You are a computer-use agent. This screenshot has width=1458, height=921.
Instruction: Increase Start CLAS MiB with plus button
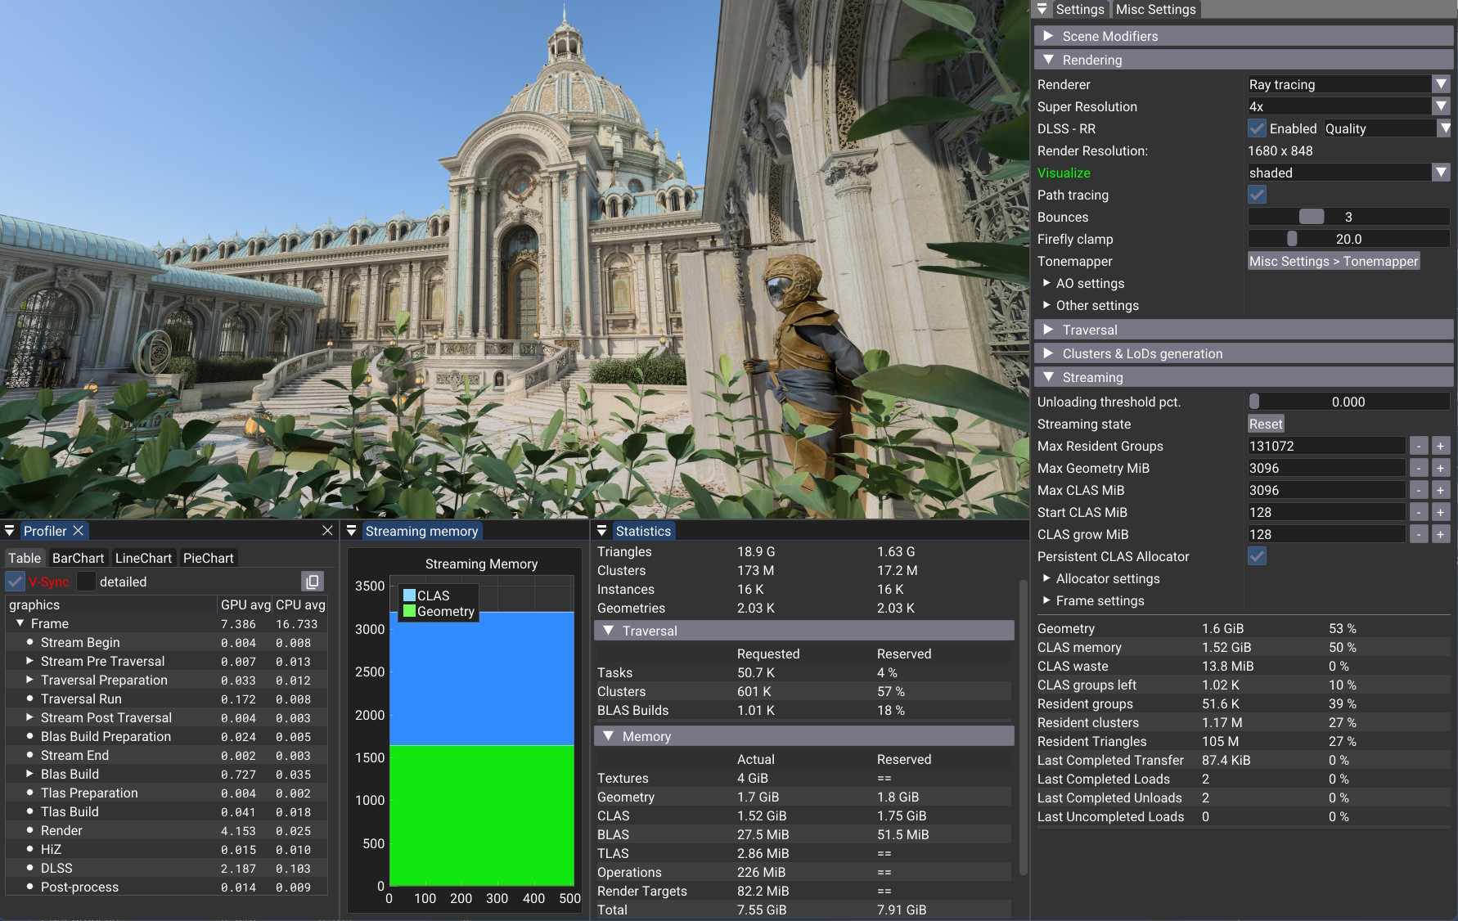[1441, 512]
